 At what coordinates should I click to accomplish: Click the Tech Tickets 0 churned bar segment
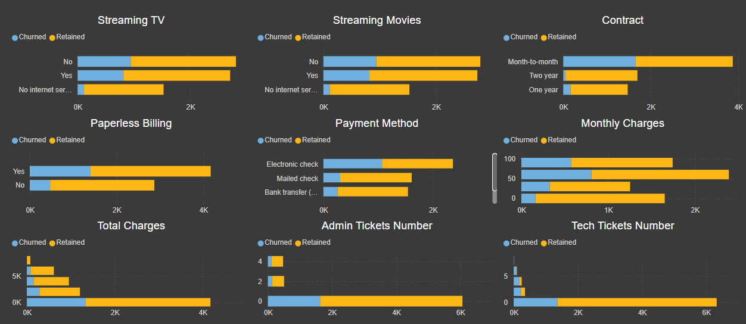[535, 302]
